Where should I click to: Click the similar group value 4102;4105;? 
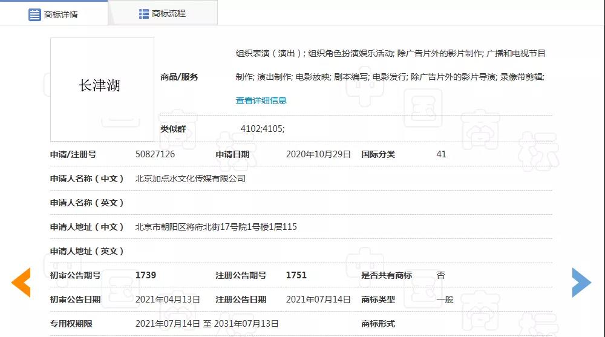pyautogui.click(x=263, y=128)
